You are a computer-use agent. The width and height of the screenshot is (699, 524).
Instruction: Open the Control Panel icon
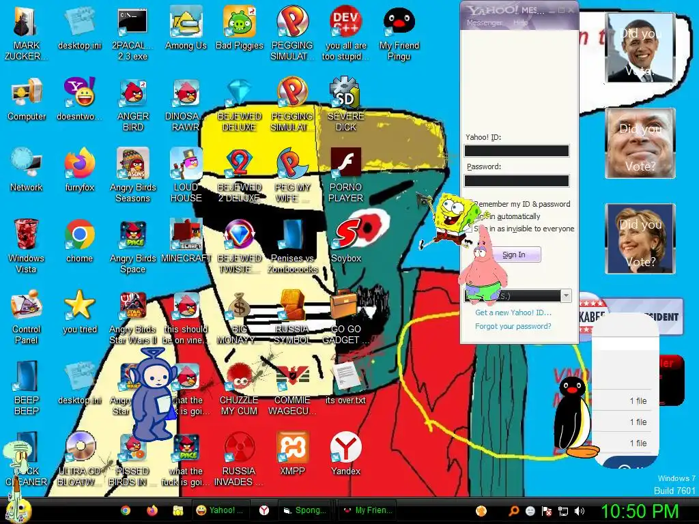coord(27,317)
